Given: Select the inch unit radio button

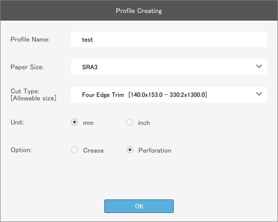Looking at the screenshot, I should [x=129, y=122].
